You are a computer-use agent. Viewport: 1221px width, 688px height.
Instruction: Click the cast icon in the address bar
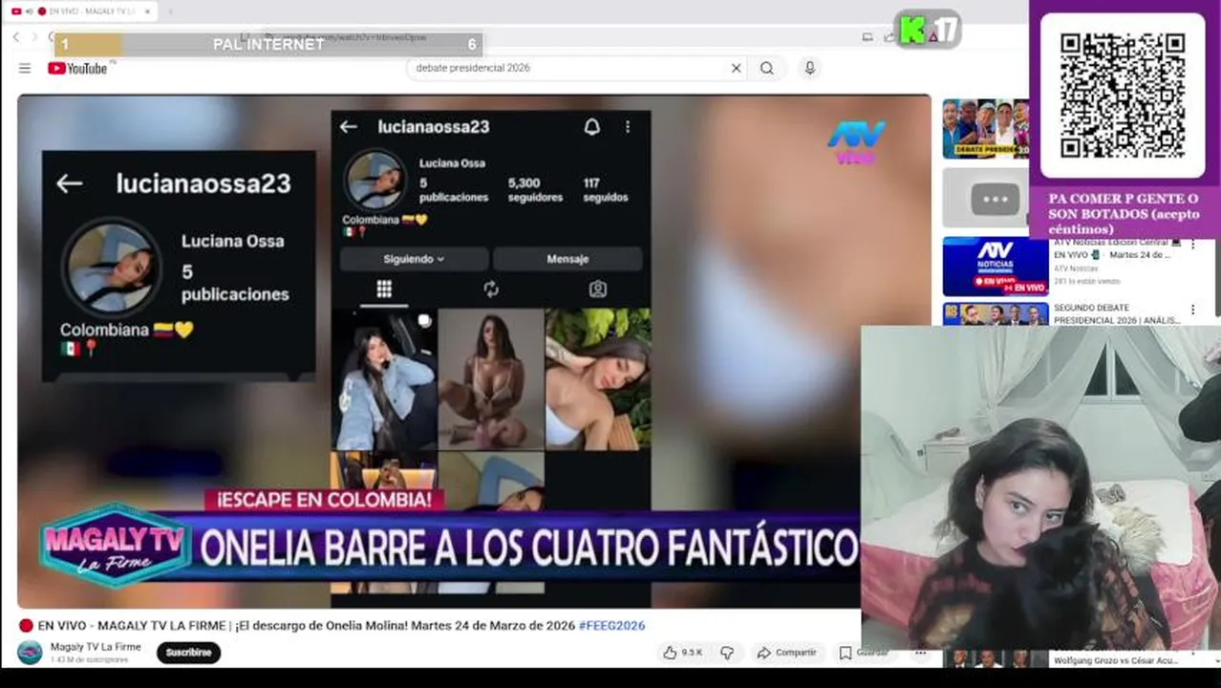coord(868,37)
